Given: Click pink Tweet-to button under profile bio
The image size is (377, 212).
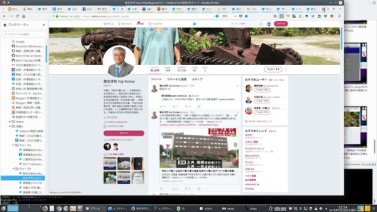Looking at the screenshot, I should [x=124, y=133].
